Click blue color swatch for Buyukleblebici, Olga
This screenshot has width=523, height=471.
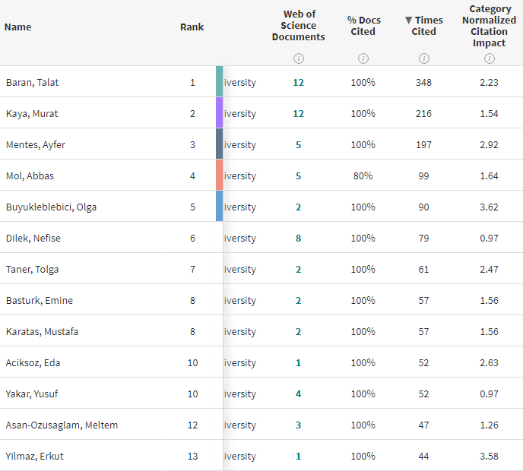coord(220,207)
